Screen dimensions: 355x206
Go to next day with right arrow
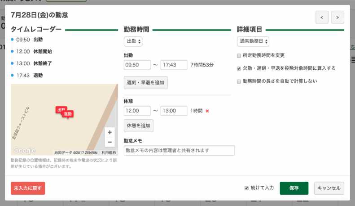pos(337,17)
